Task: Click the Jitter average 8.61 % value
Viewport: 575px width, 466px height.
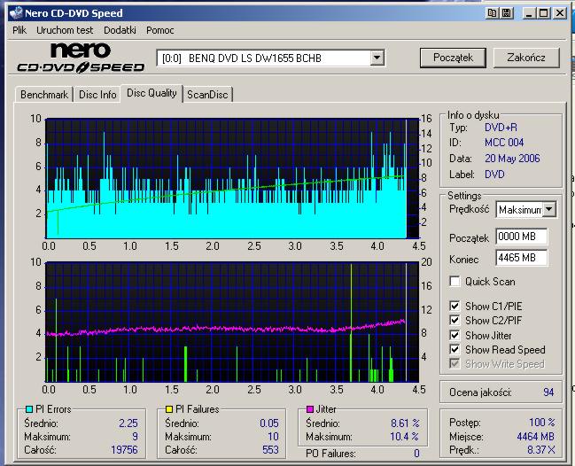Action: [x=405, y=423]
